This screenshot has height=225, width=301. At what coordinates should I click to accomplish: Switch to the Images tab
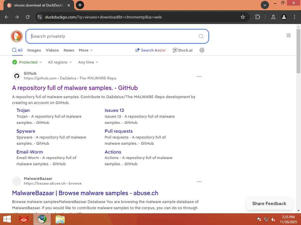34,50
